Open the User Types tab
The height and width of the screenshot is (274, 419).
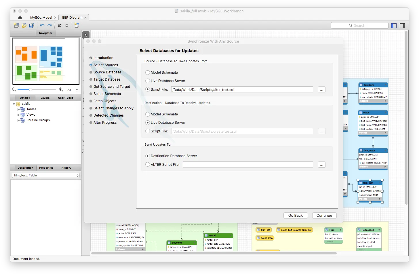pos(66,98)
